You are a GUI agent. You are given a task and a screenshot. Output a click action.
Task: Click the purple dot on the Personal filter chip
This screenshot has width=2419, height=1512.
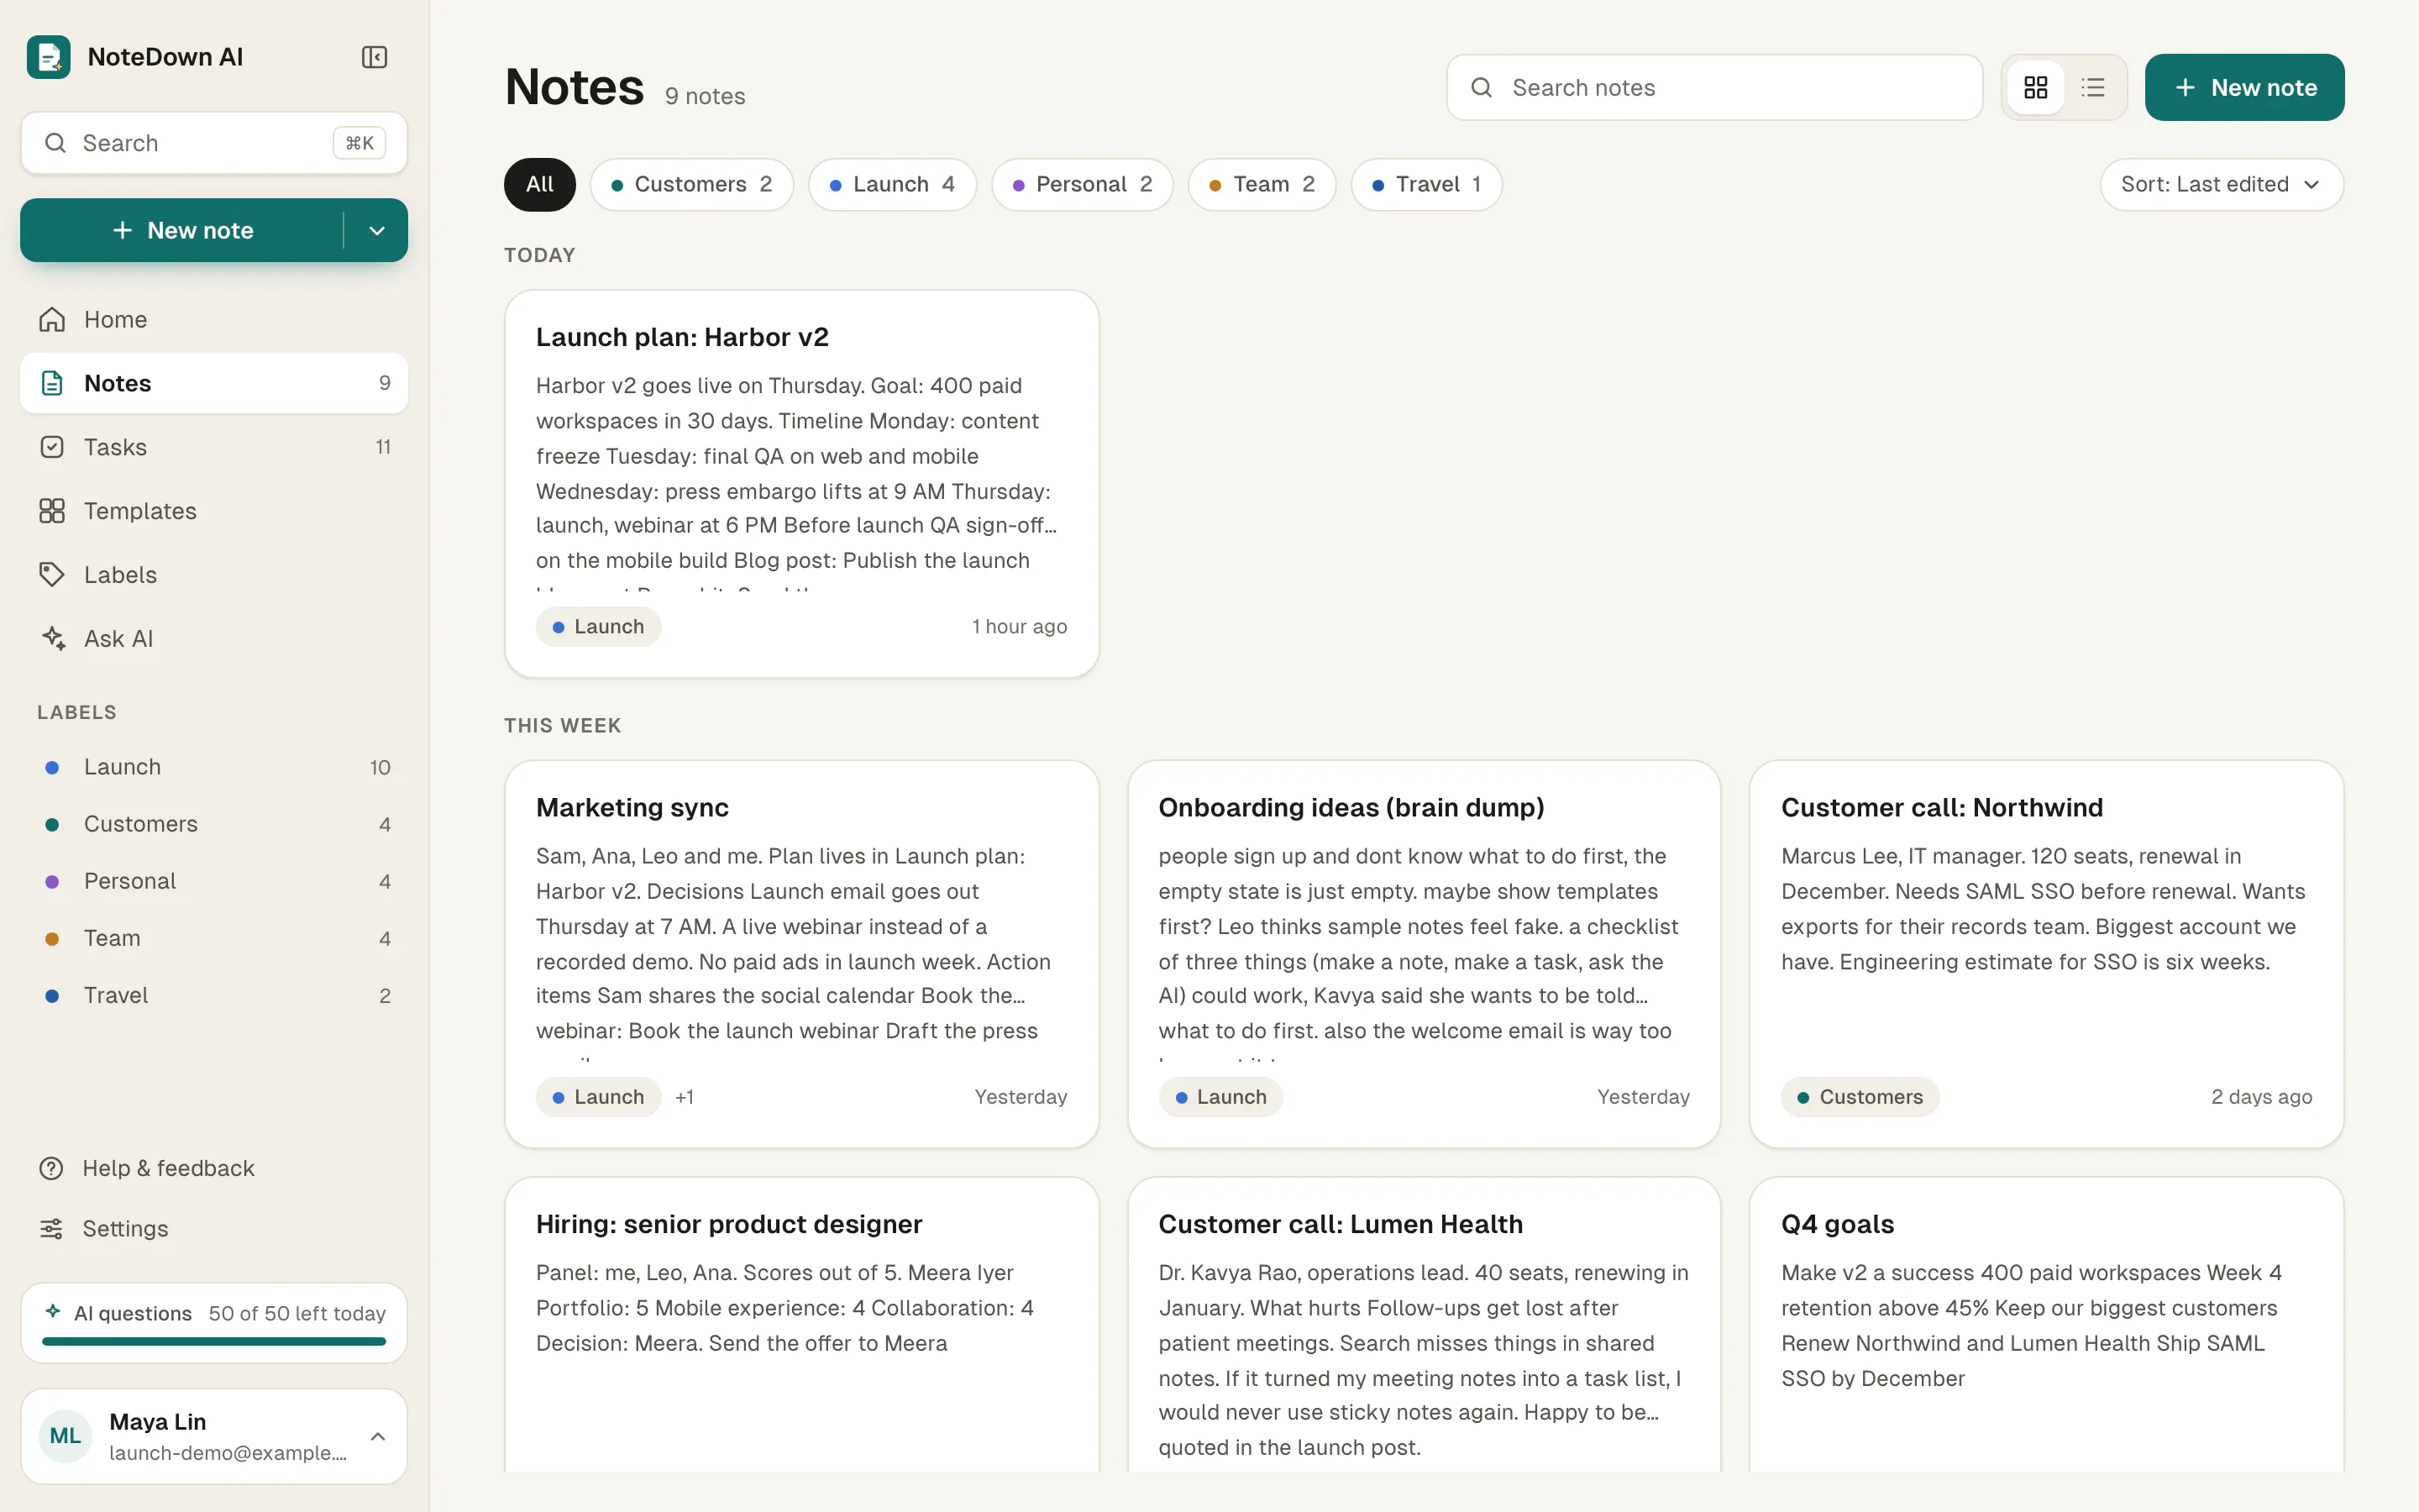(x=1018, y=185)
